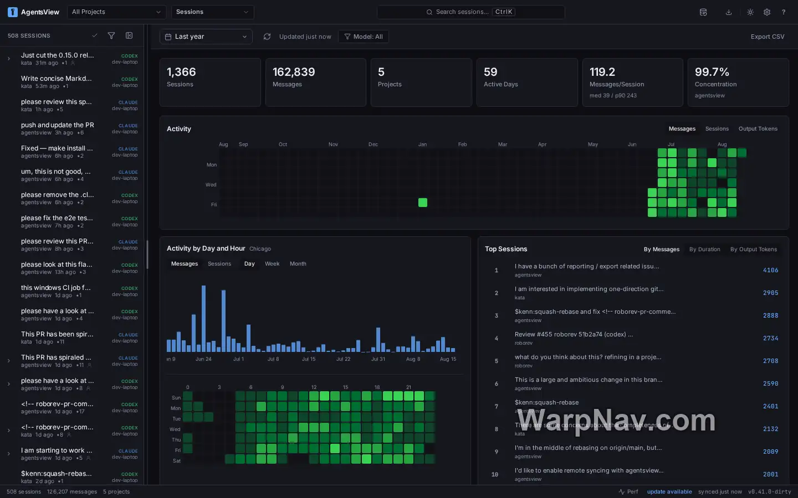Click the 162,839 Messages stat card
This screenshot has width=798, height=498.
[316, 82]
